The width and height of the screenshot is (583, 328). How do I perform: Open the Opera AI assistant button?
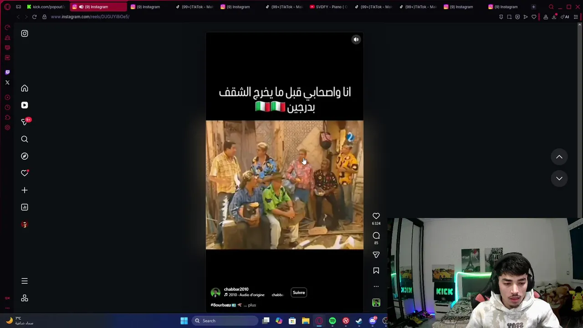click(x=565, y=17)
